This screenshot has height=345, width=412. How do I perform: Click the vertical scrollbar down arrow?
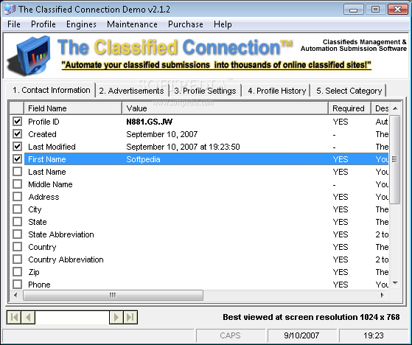395,283
